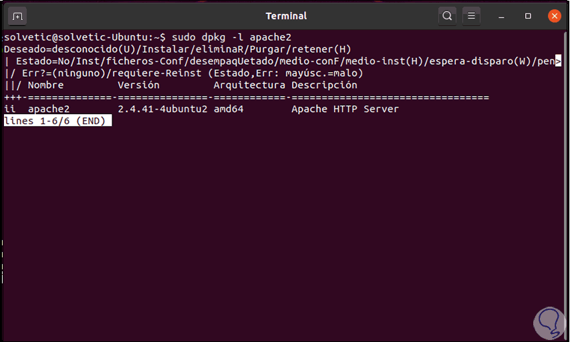Click the Nombre column header
The image size is (570, 342).
click(x=45, y=85)
